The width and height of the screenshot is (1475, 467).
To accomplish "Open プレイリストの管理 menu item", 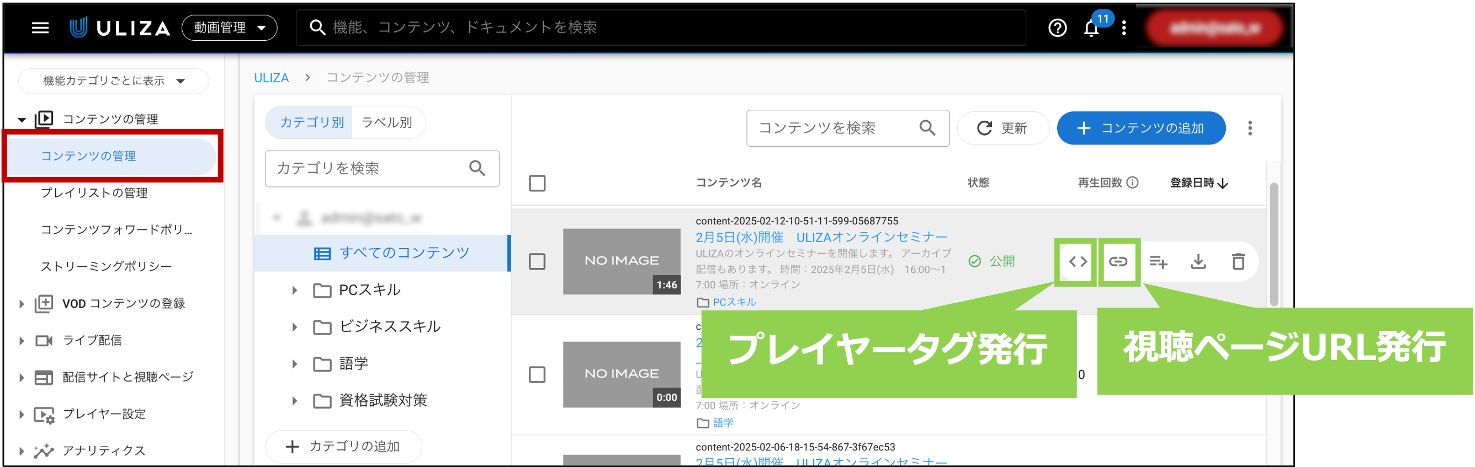I will click(x=94, y=193).
